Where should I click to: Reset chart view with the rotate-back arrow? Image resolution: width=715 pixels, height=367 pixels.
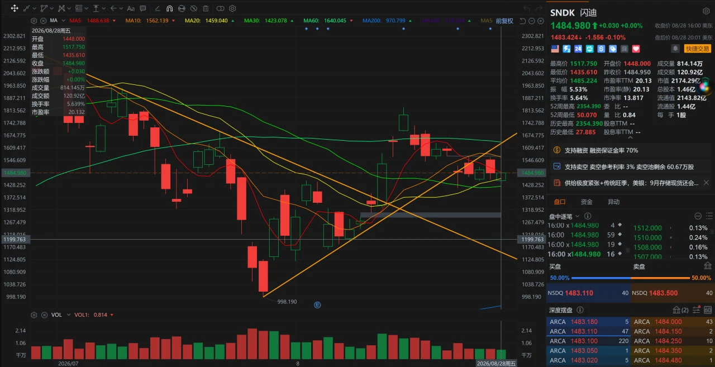523,21
